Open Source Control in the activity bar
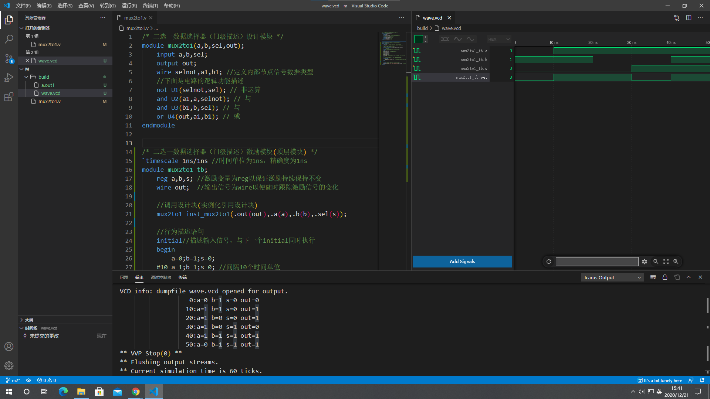Screen dimensions: 710x399 [9, 58]
